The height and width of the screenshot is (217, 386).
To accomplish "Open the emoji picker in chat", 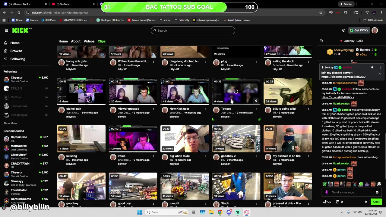I will click(x=377, y=192).
